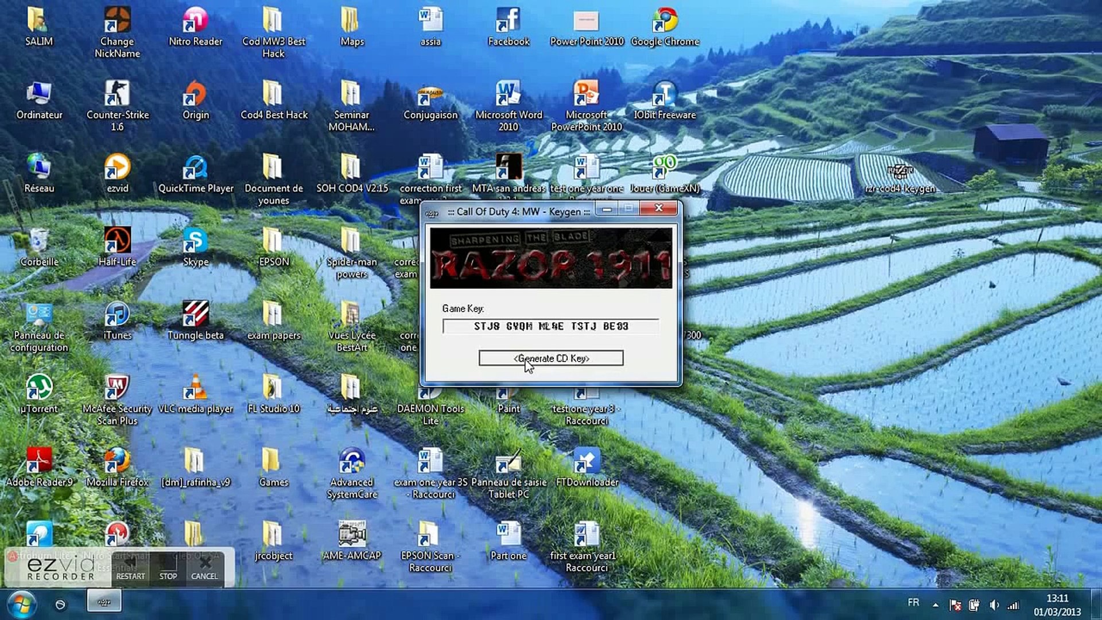Open the Windows Start menu orb
This screenshot has height=620, width=1102.
pos(22,604)
